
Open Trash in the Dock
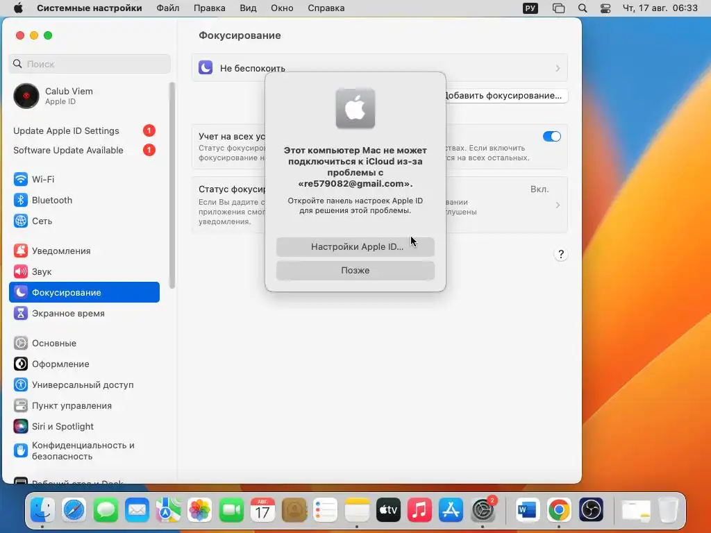point(668,510)
